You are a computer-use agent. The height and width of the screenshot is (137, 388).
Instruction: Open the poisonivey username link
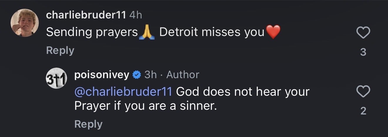tap(102, 75)
